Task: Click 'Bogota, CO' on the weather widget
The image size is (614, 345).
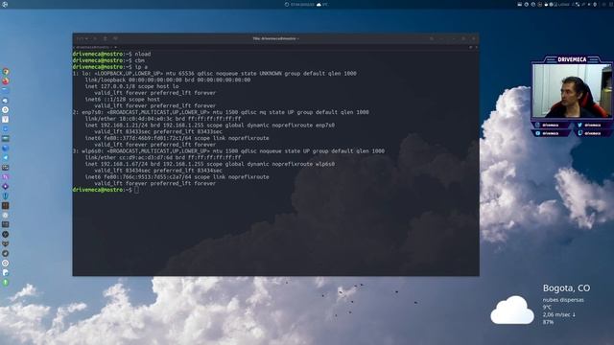Action: point(566,288)
